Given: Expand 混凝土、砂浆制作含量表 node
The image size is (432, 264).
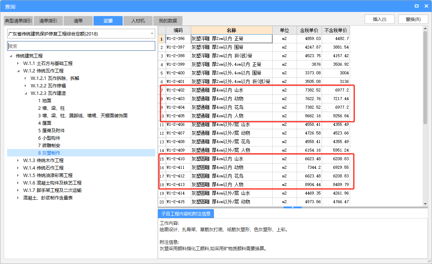Looking at the screenshot, I should click(x=18, y=198).
